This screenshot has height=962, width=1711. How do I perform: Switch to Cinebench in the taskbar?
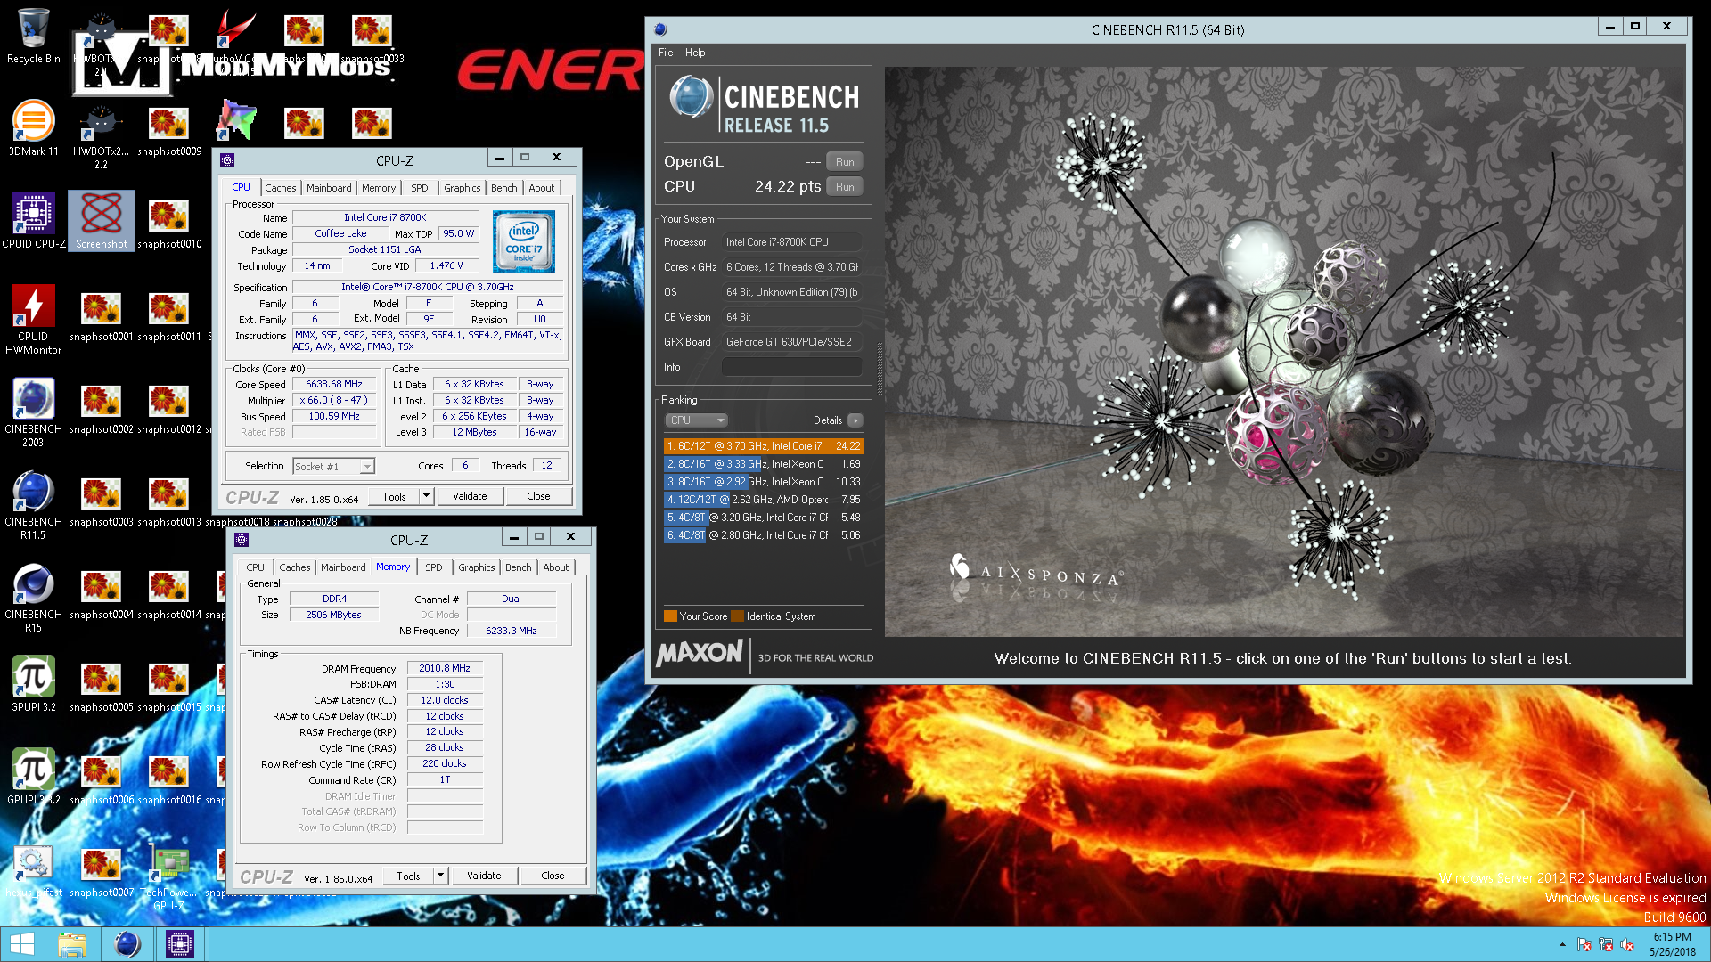coord(127,944)
